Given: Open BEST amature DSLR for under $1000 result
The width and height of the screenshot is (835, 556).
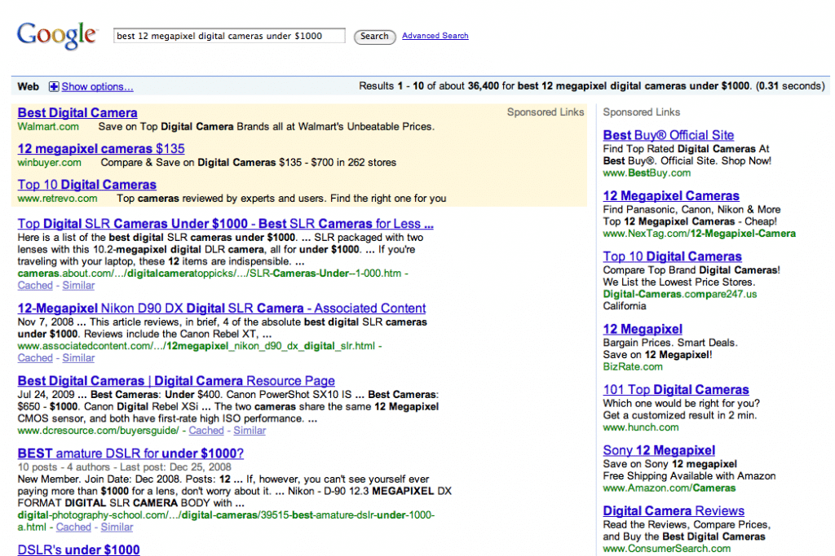Looking at the screenshot, I should (130, 453).
